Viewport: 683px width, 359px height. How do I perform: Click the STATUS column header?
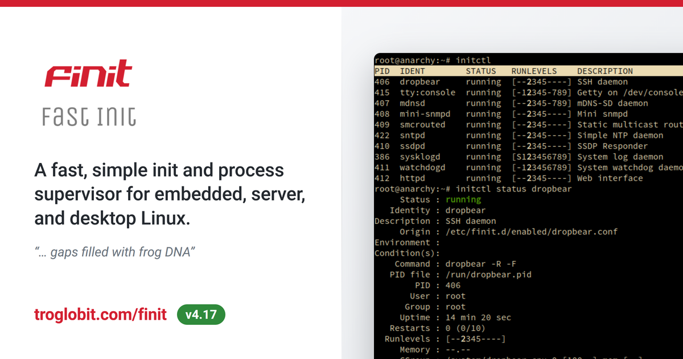tap(481, 71)
